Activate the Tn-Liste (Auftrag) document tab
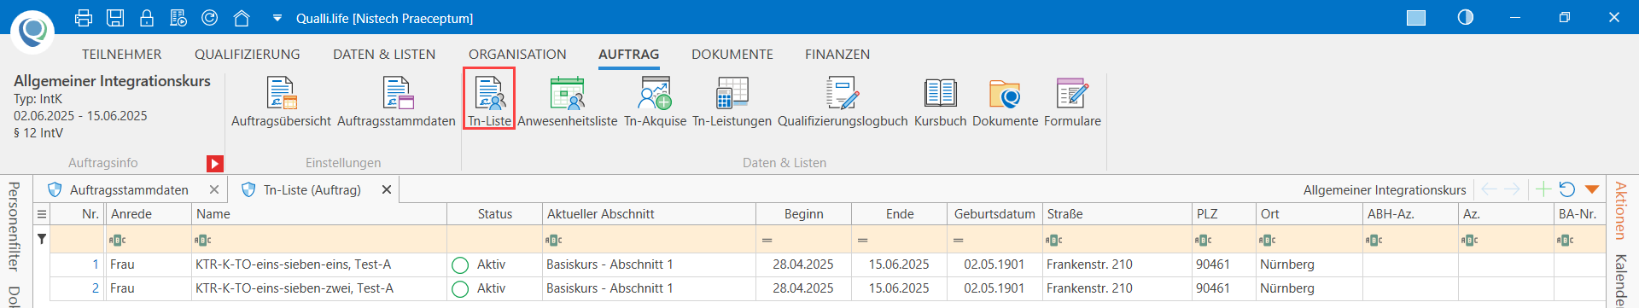Image resolution: width=1639 pixels, height=308 pixels. click(312, 189)
